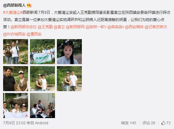The height and width of the screenshot is (129, 174).
Task: Click the thumbs-up like icon
Action: (163, 123)
